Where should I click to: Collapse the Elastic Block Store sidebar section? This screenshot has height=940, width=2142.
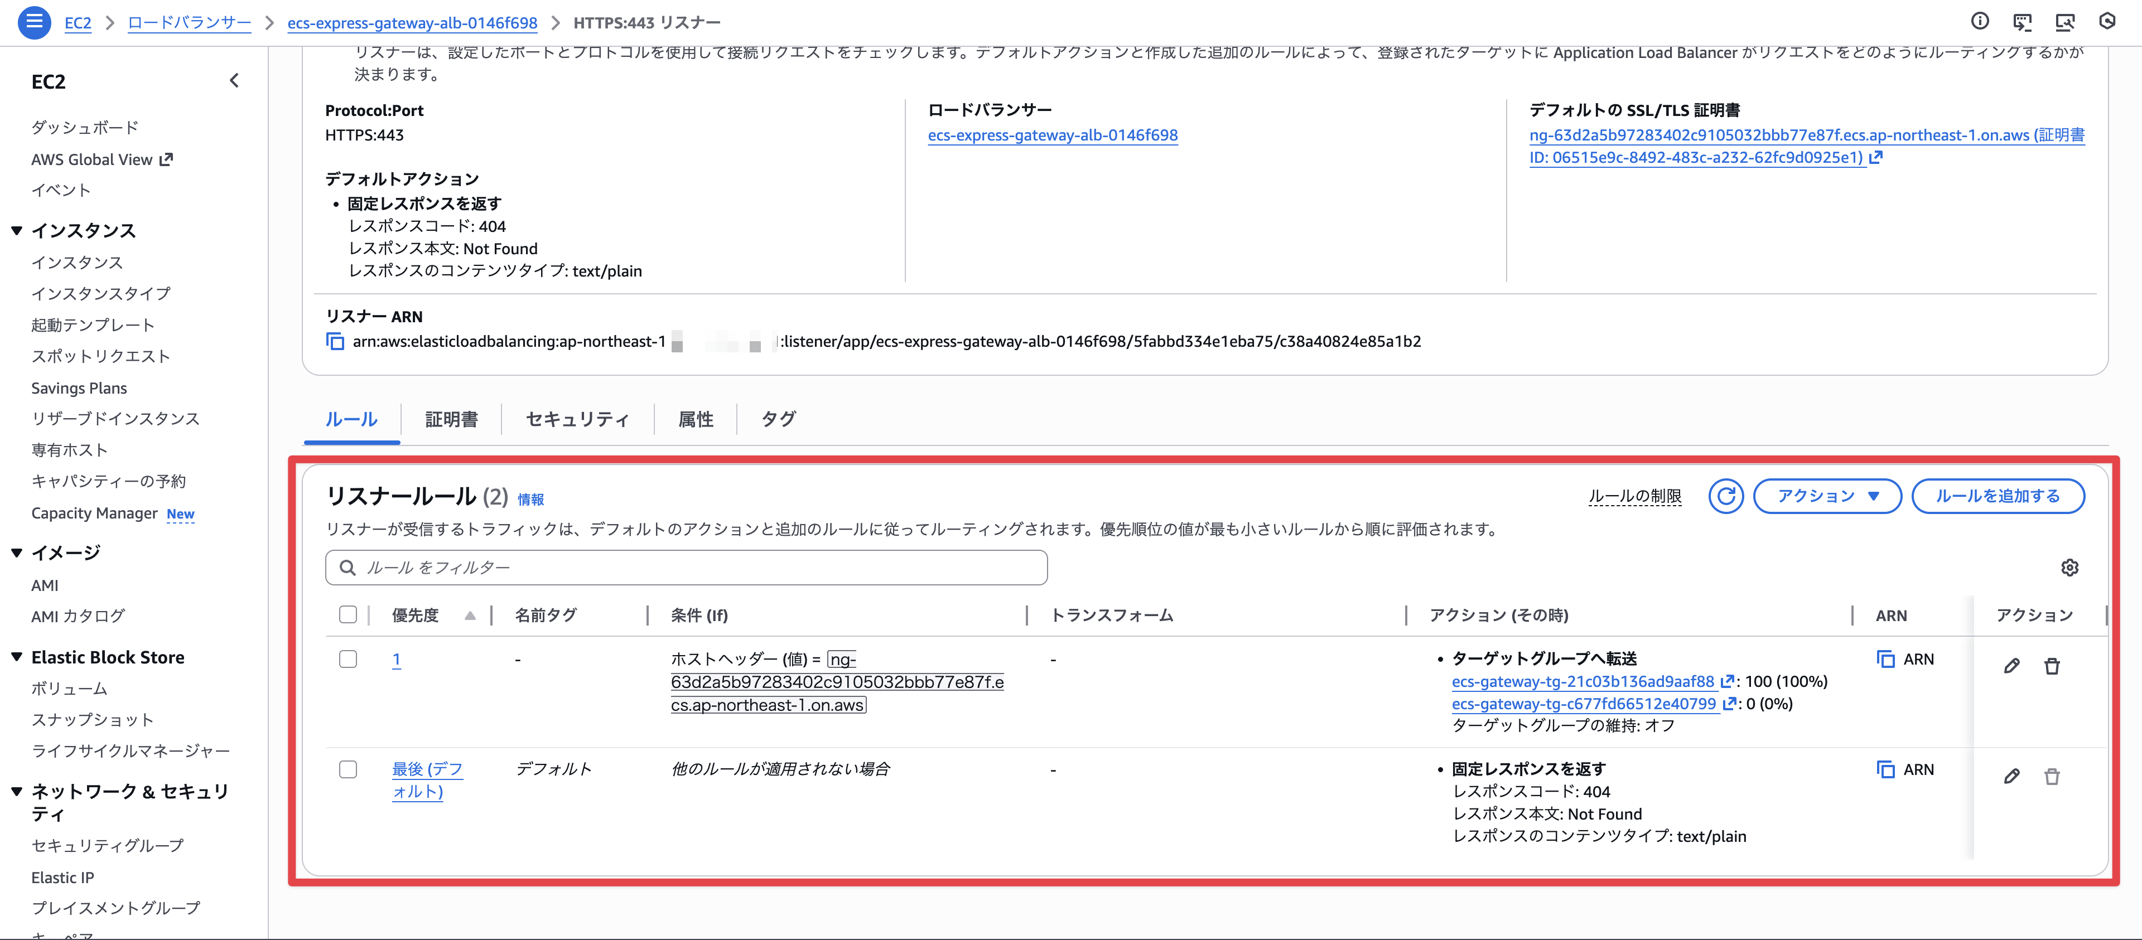click(x=17, y=657)
